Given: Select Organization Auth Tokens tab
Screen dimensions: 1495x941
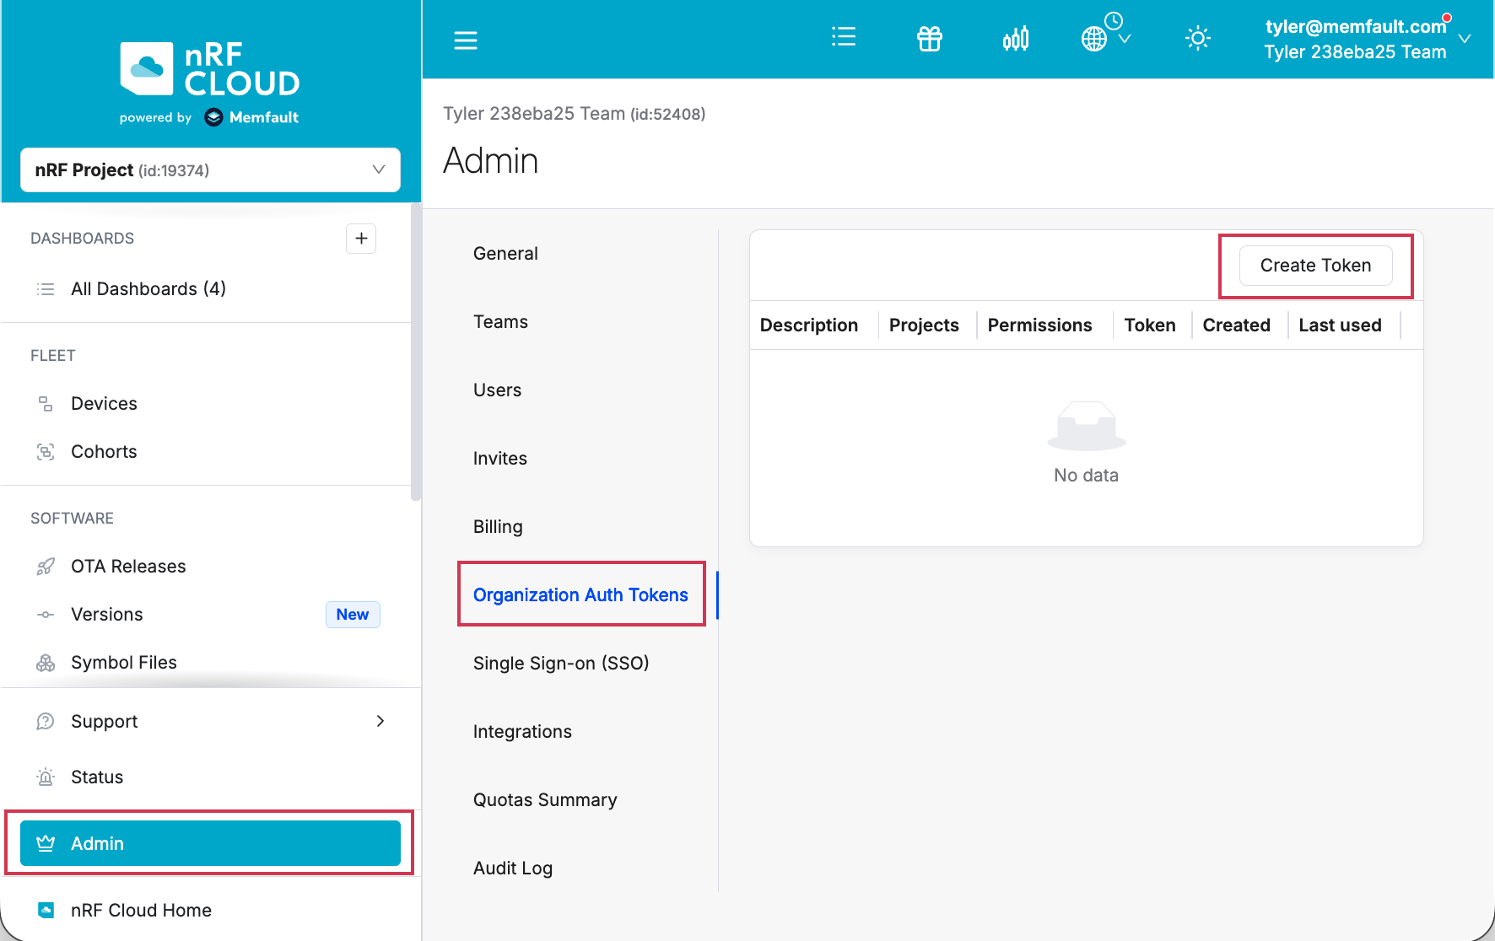Looking at the screenshot, I should [580, 595].
